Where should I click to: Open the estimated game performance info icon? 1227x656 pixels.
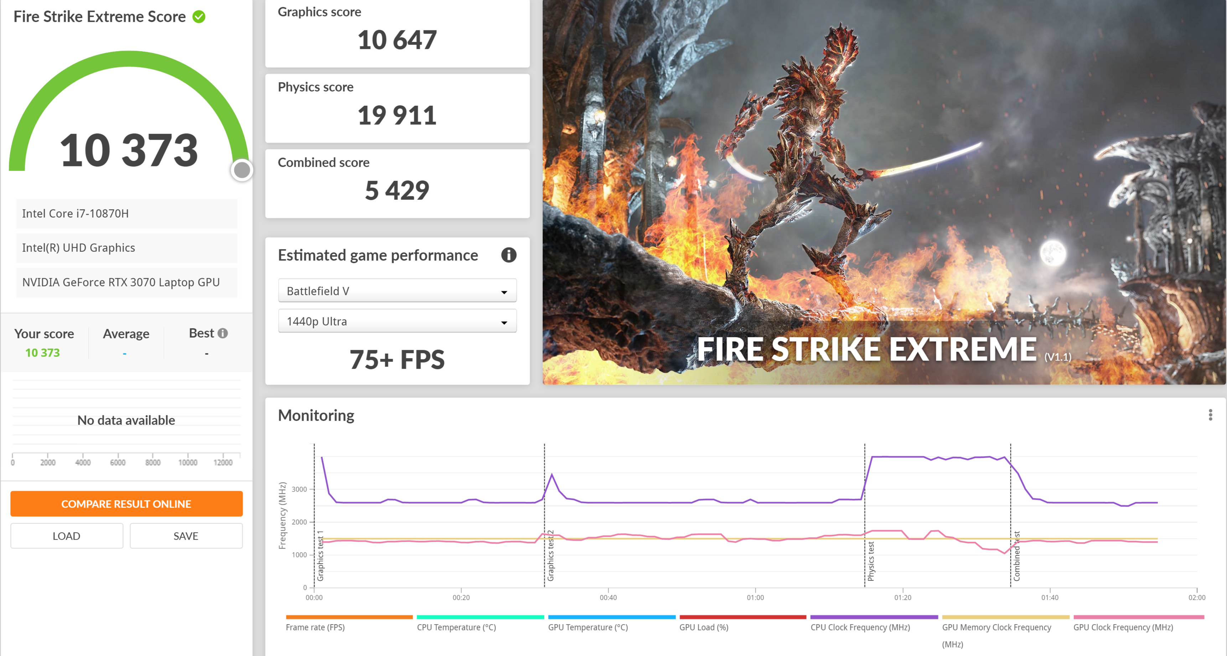pos(508,255)
